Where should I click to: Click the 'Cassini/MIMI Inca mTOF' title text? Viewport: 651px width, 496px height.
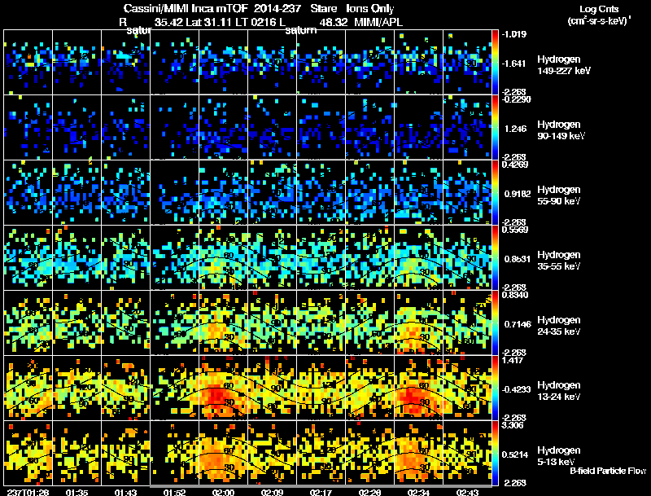tap(186, 8)
